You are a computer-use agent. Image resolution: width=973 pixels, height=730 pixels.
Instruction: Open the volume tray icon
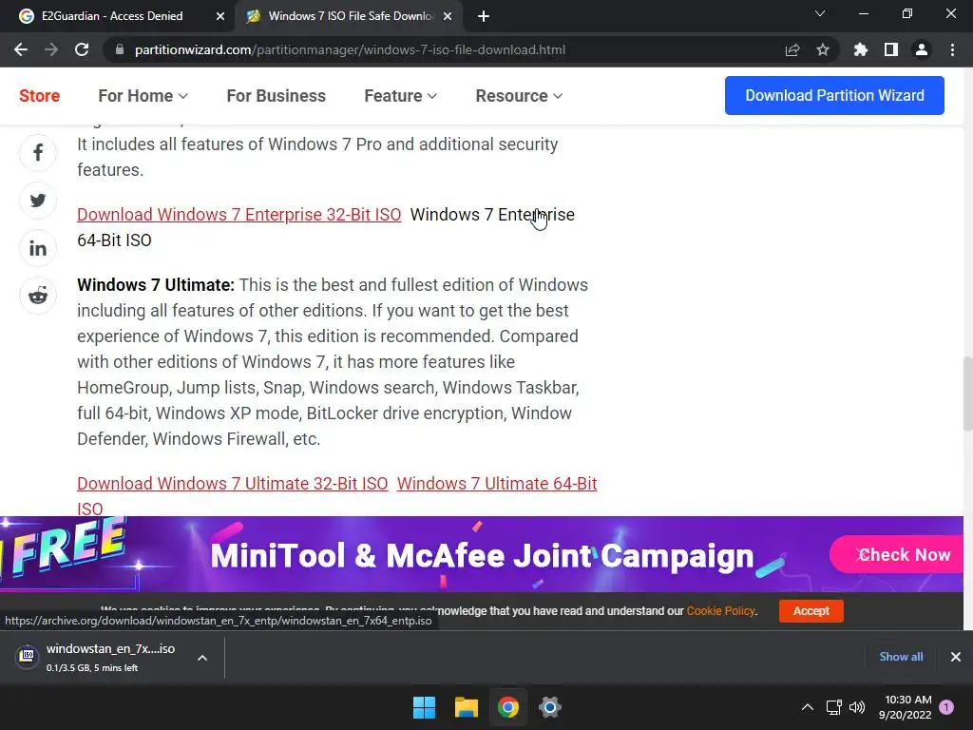tap(857, 707)
